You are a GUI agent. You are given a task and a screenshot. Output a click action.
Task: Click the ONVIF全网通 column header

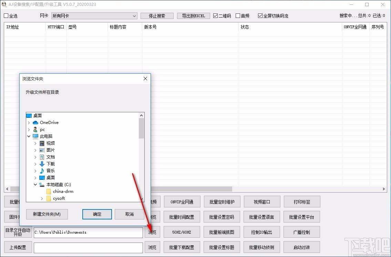pyautogui.click(x=356, y=27)
